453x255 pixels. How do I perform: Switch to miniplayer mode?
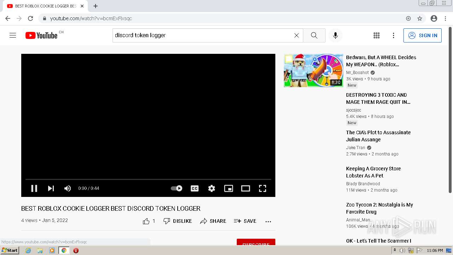click(229, 188)
